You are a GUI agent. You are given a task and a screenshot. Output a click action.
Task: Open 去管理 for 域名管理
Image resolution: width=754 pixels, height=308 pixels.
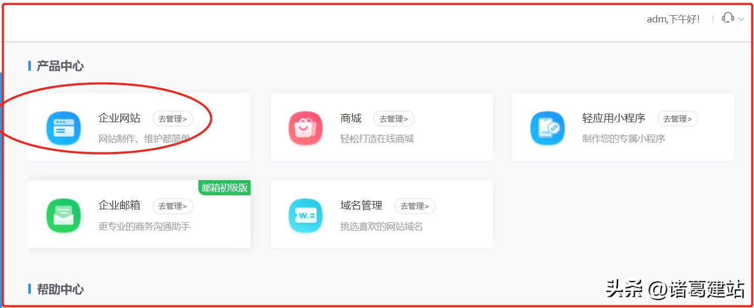(414, 206)
